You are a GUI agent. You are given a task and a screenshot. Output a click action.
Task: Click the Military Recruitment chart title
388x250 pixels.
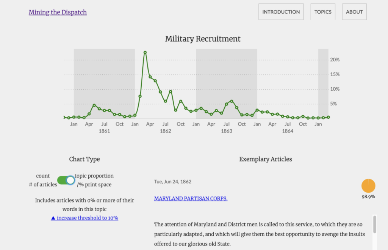click(203, 39)
